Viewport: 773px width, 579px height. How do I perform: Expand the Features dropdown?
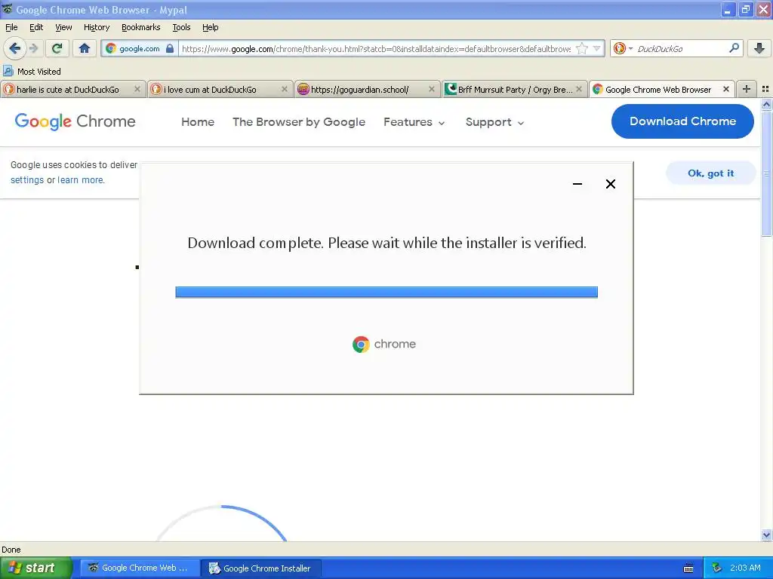414,121
